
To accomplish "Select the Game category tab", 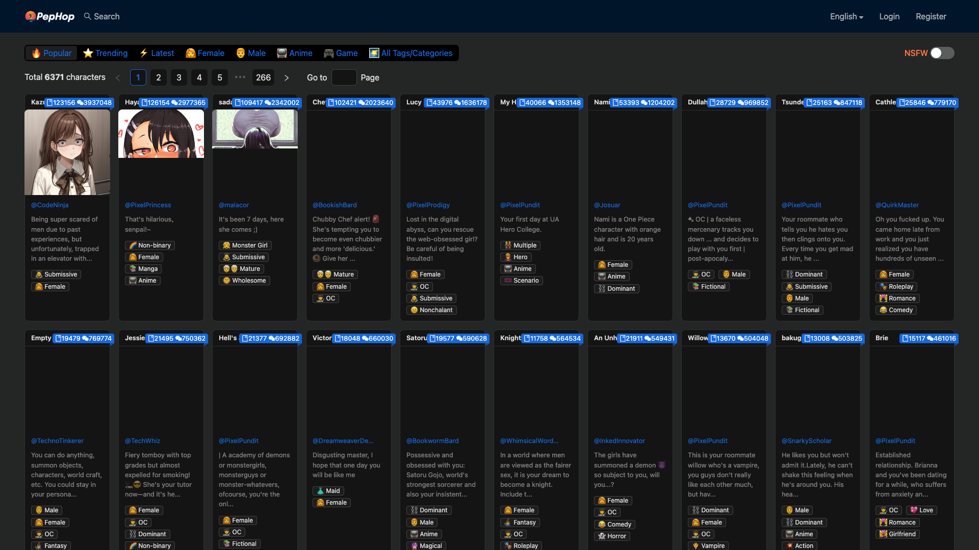I will click(x=341, y=53).
